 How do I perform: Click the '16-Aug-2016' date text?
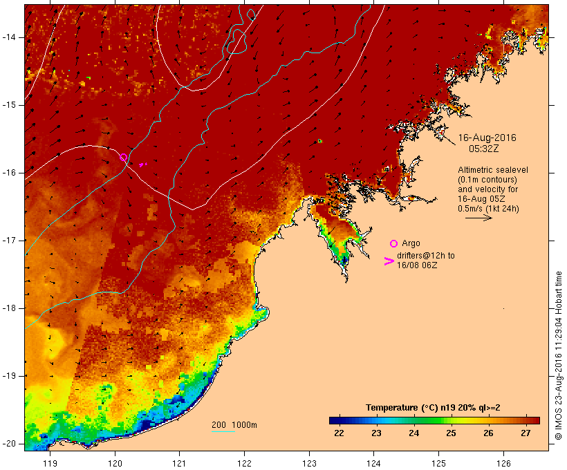pyautogui.click(x=487, y=138)
